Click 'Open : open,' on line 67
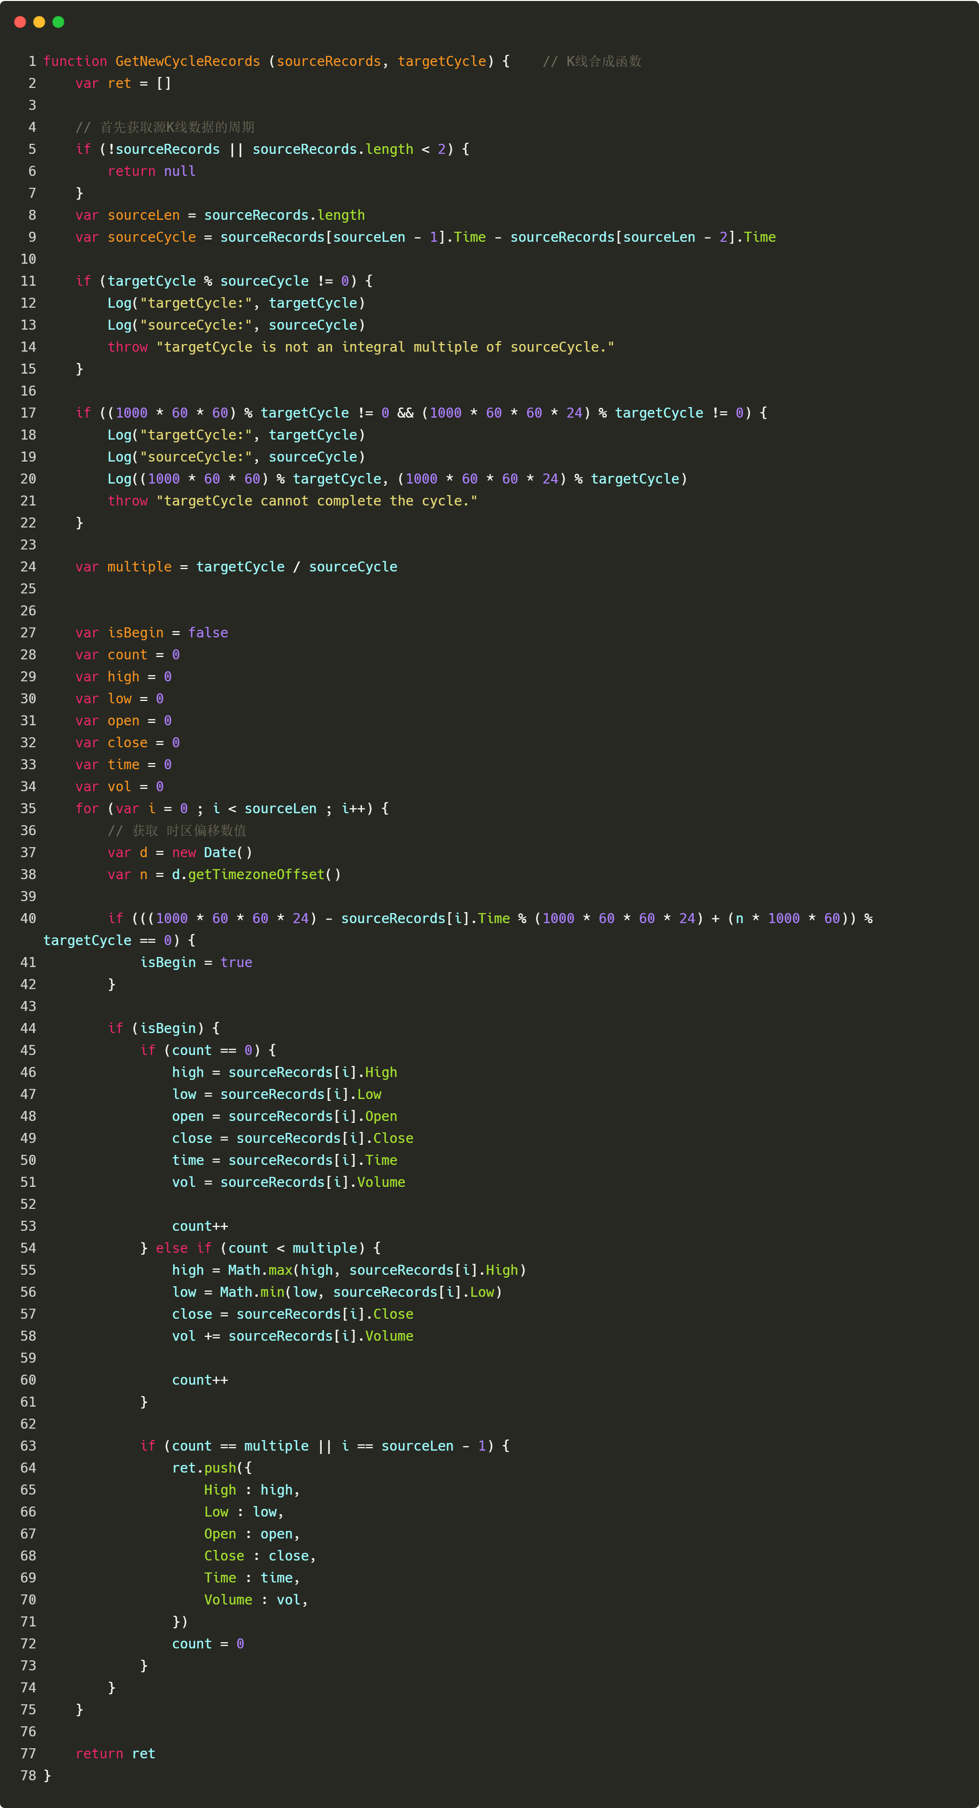Screen dimensions: 979x1808 [252, 1534]
